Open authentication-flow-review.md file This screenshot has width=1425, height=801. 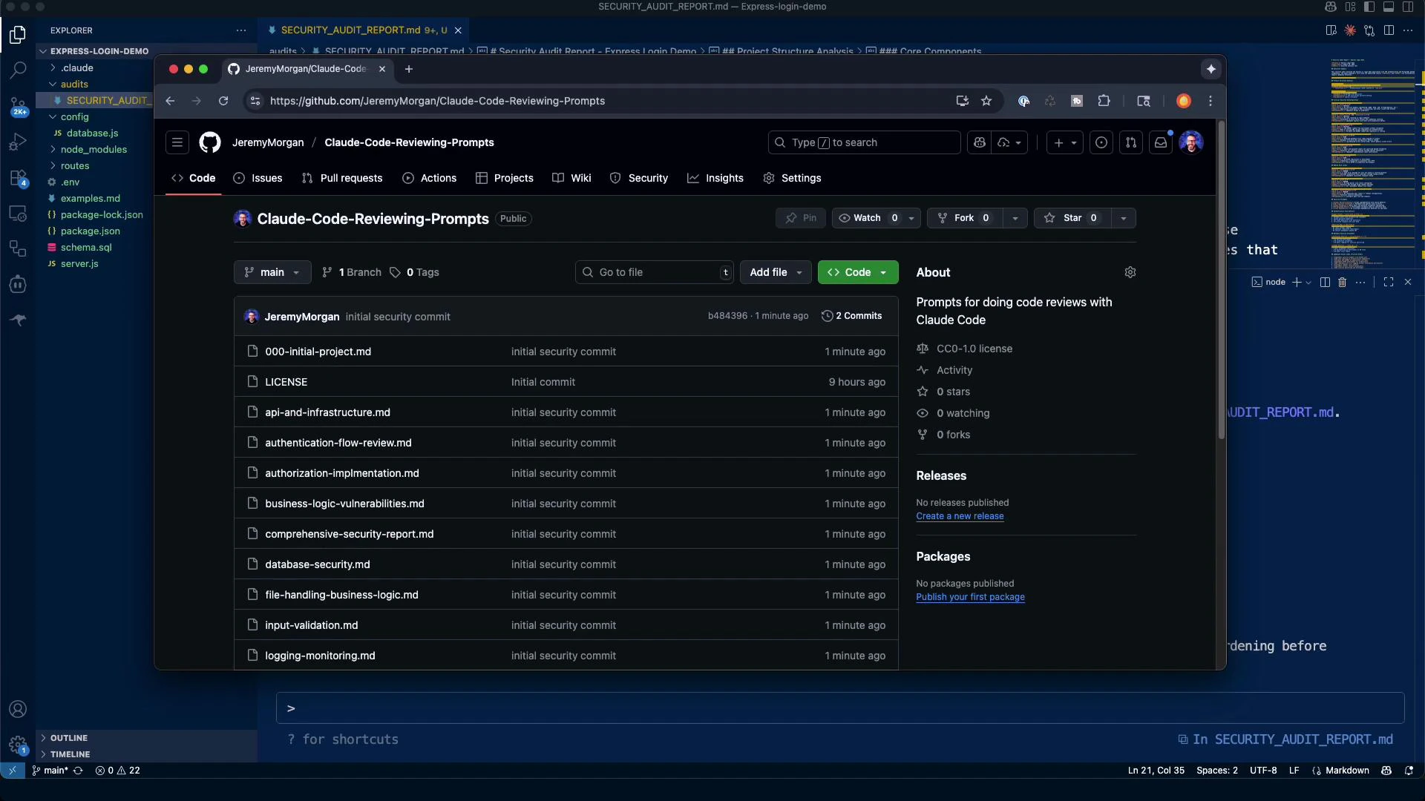pyautogui.click(x=338, y=443)
